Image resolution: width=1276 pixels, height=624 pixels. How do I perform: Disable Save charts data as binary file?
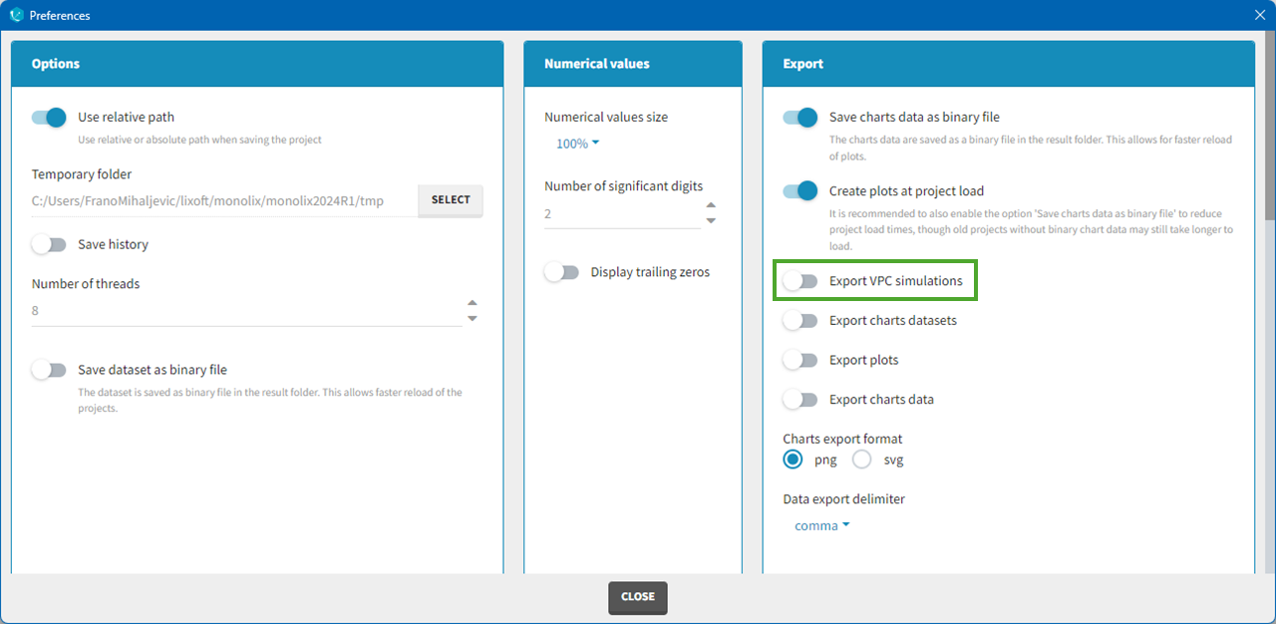799,118
